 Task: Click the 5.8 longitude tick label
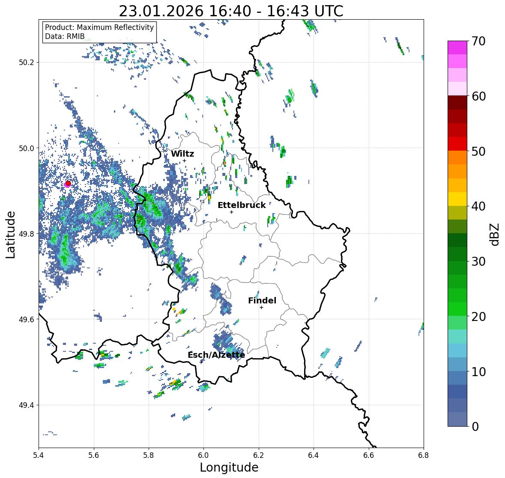tap(149, 455)
